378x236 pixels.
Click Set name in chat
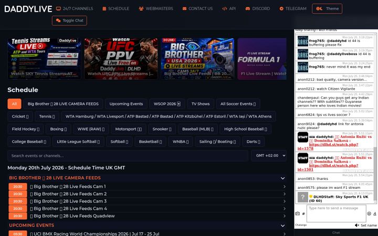point(369,226)
